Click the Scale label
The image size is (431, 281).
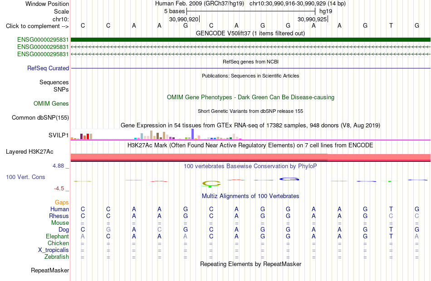point(61,11)
